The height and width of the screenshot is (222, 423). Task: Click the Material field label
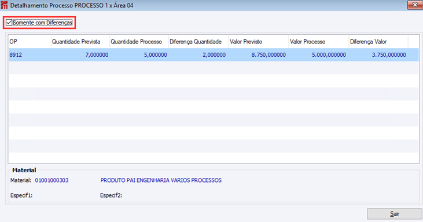tap(21, 180)
